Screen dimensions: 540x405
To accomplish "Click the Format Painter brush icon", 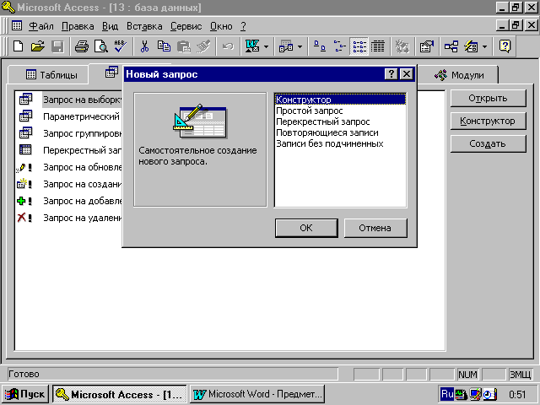I will [x=203, y=46].
